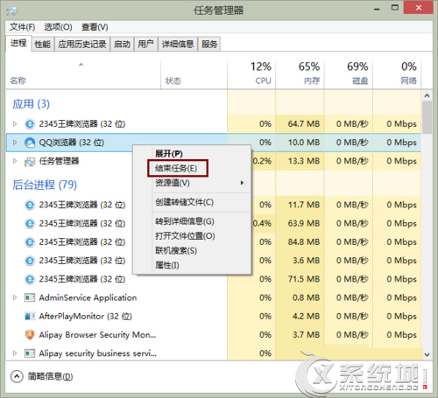
Task: Click the 后台进程 (79) group heading
Action: (45, 185)
